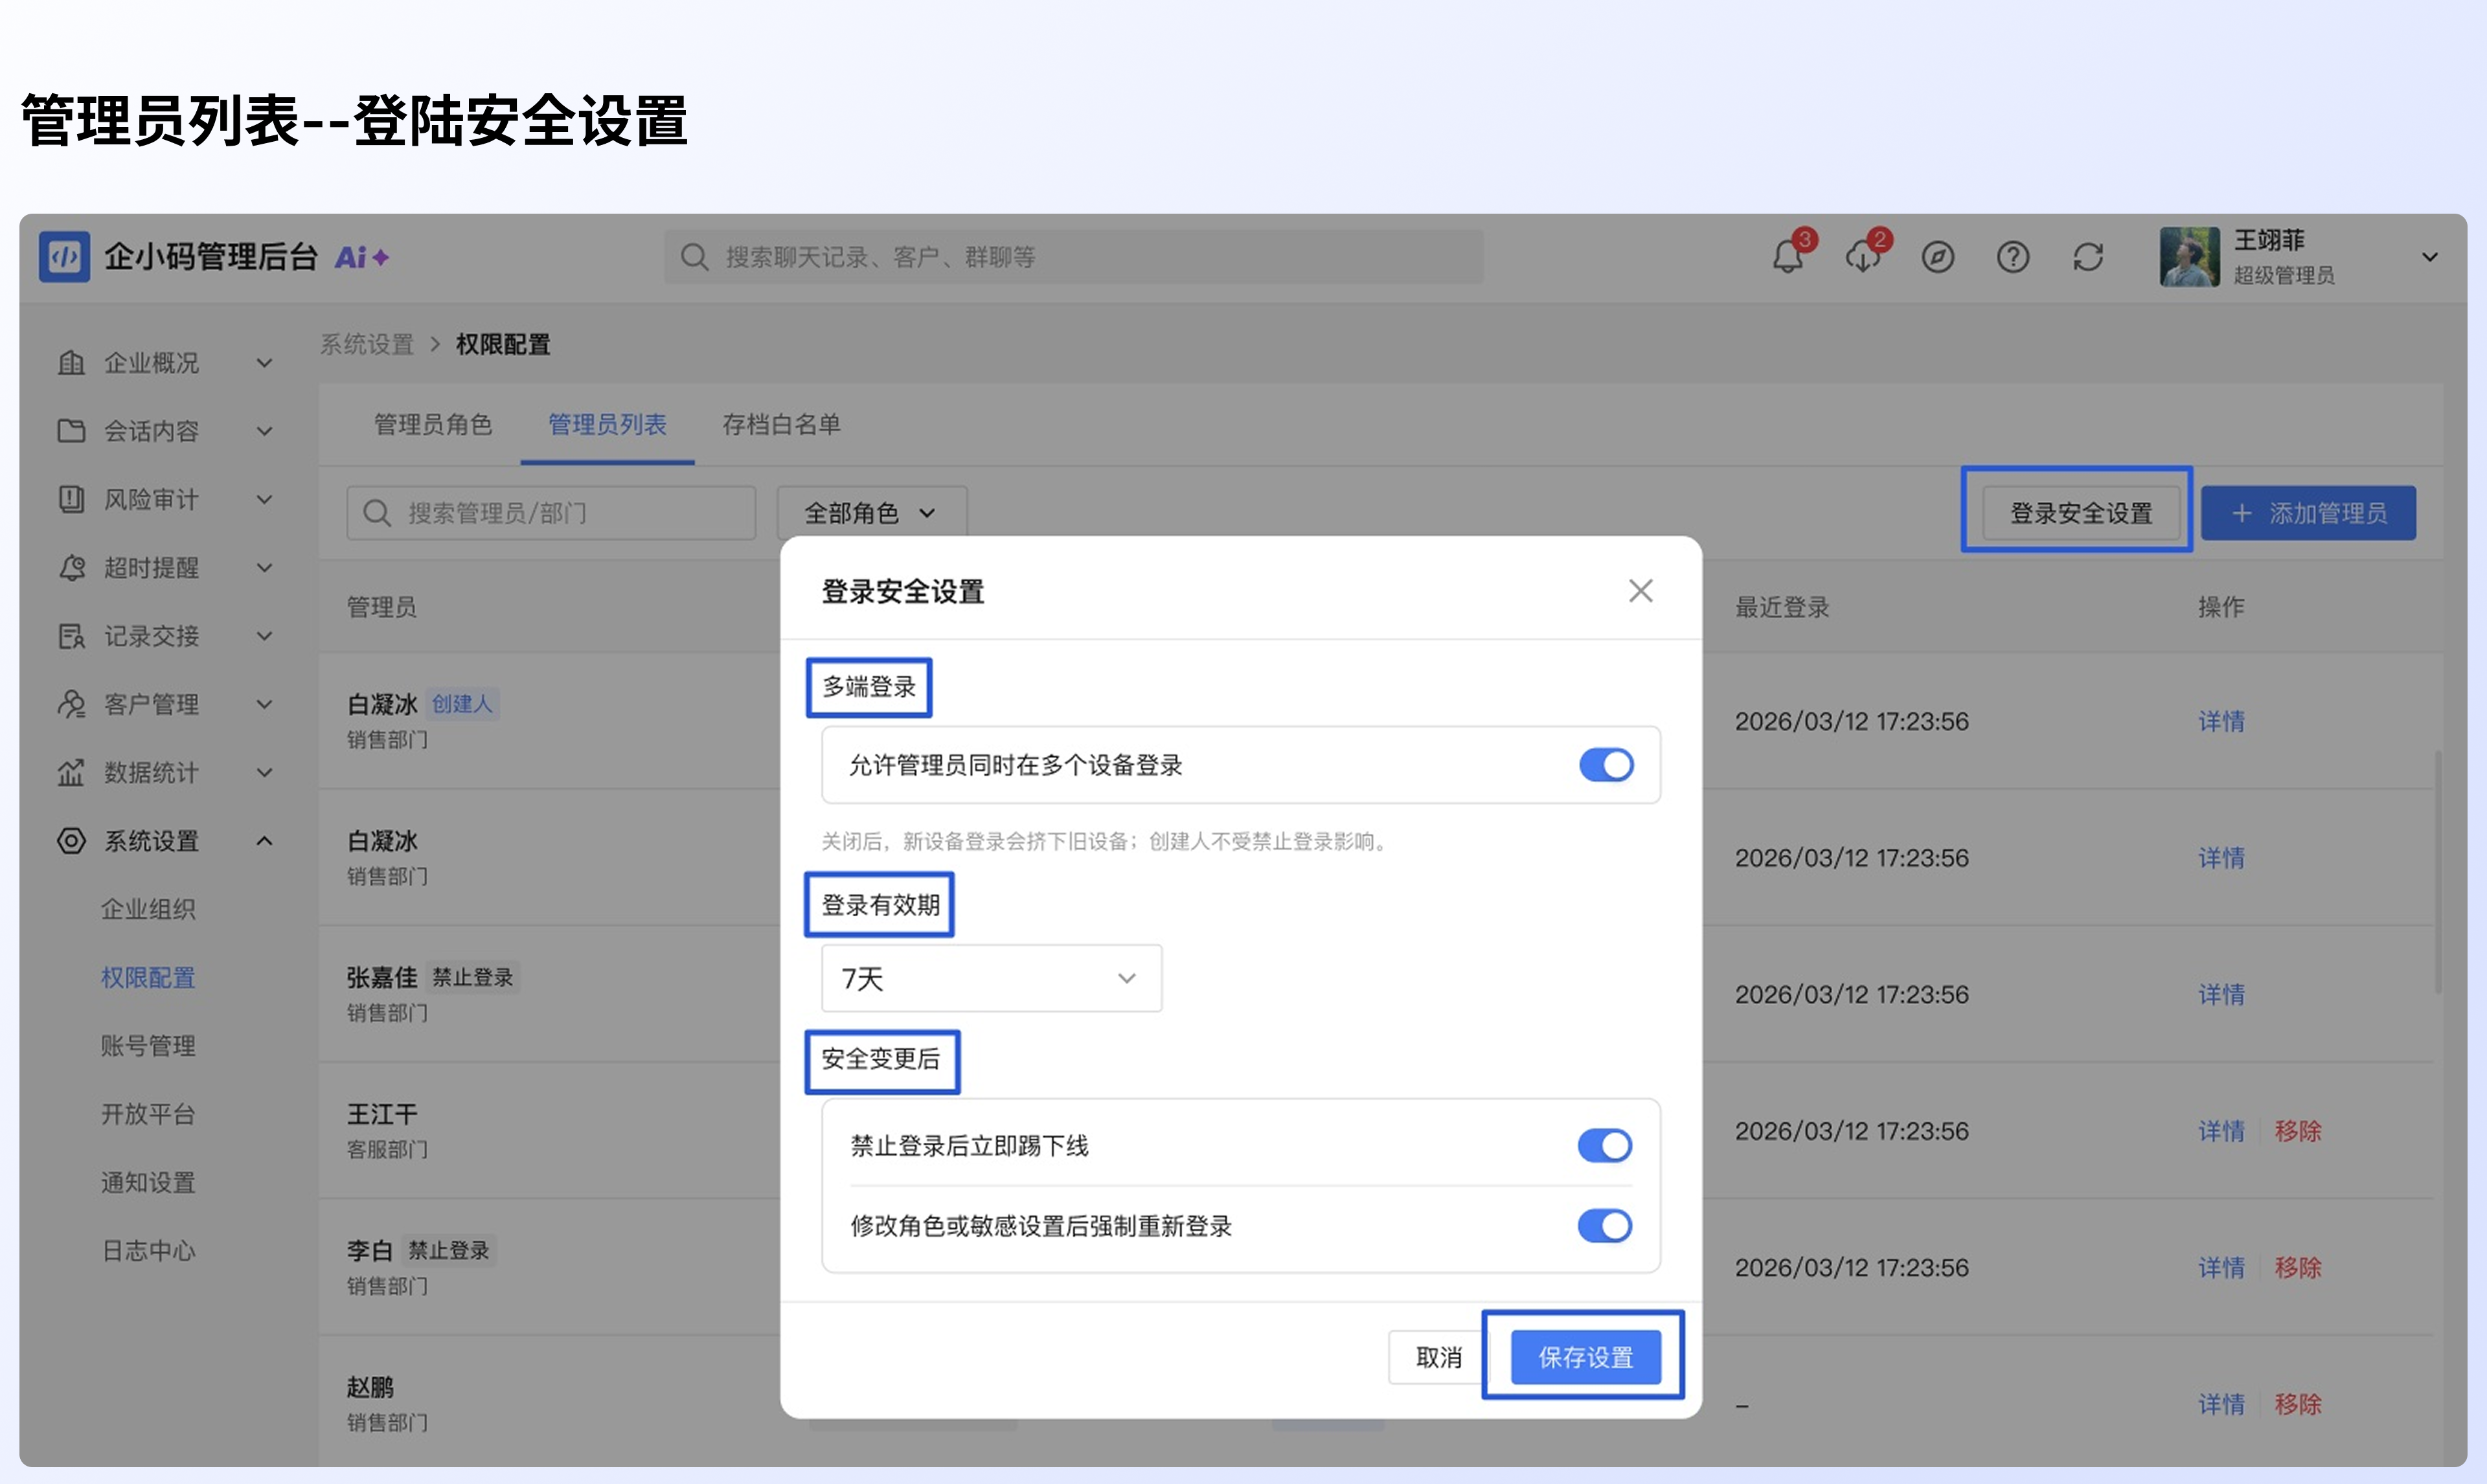
Task: Expand the 记录交接 menu chevron
Action: coord(264,636)
